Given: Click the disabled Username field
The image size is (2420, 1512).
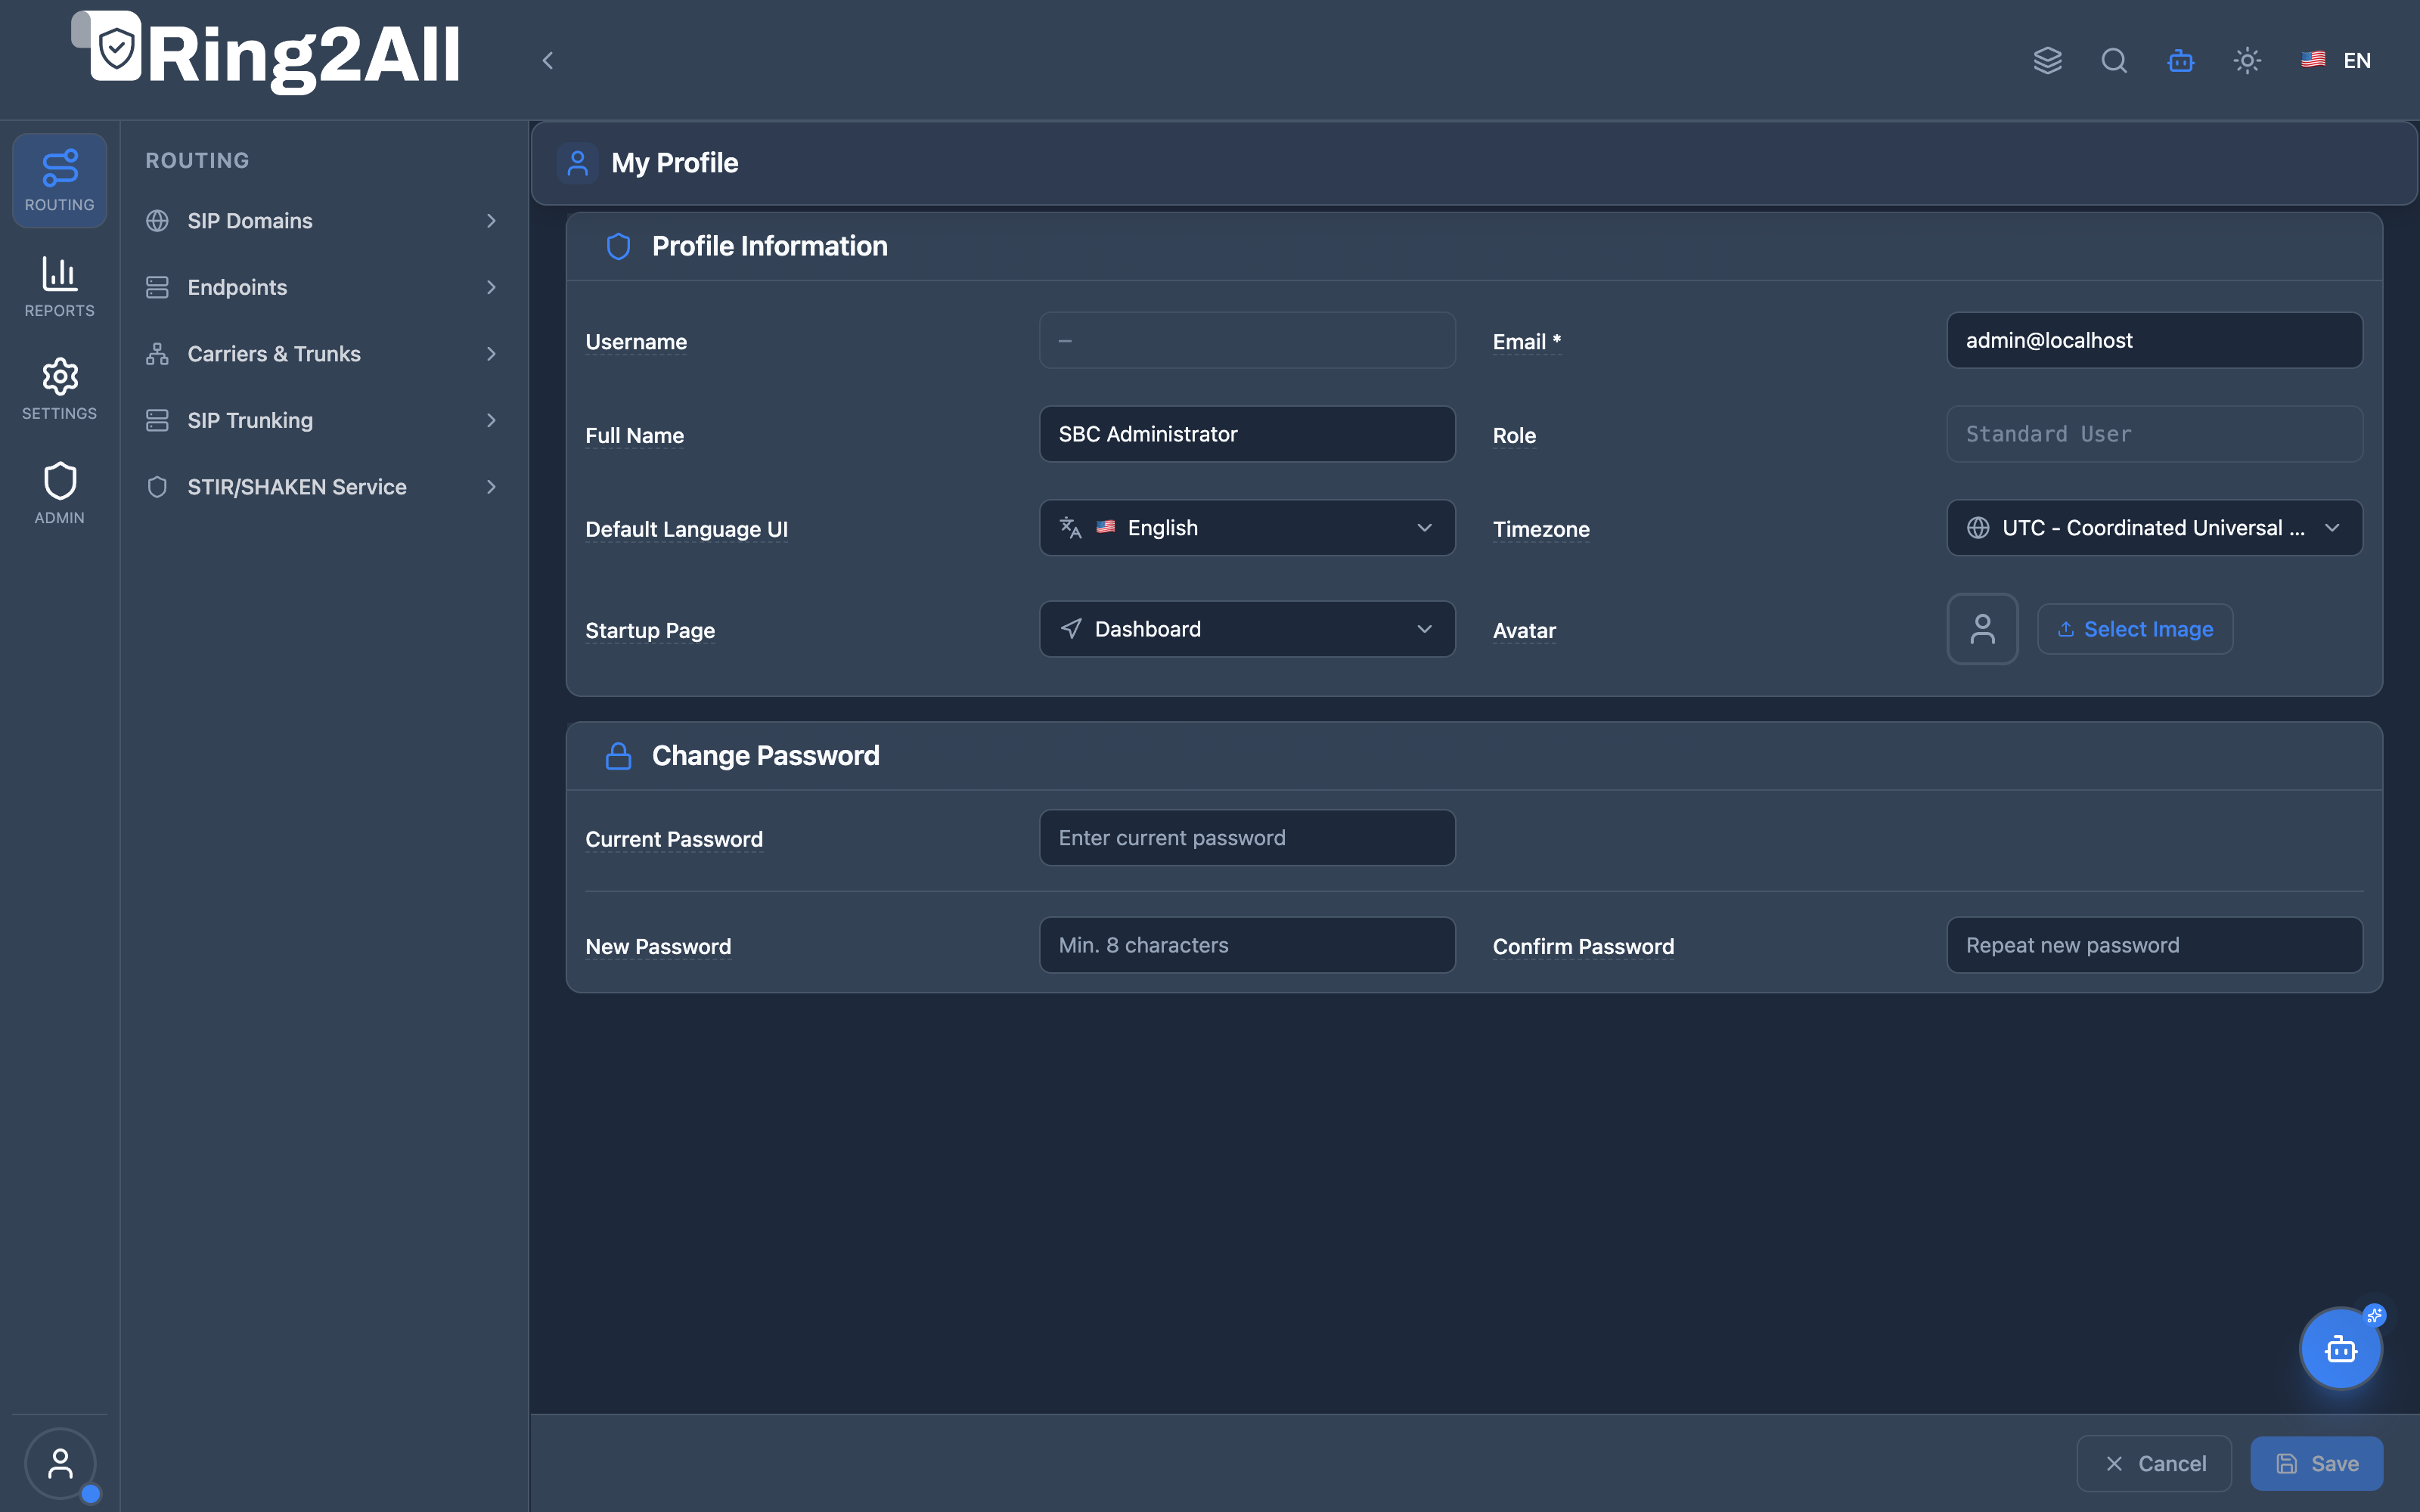Looking at the screenshot, I should coord(1247,340).
